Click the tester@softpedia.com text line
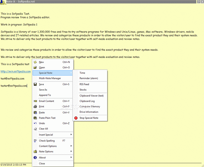 point(14,86)
